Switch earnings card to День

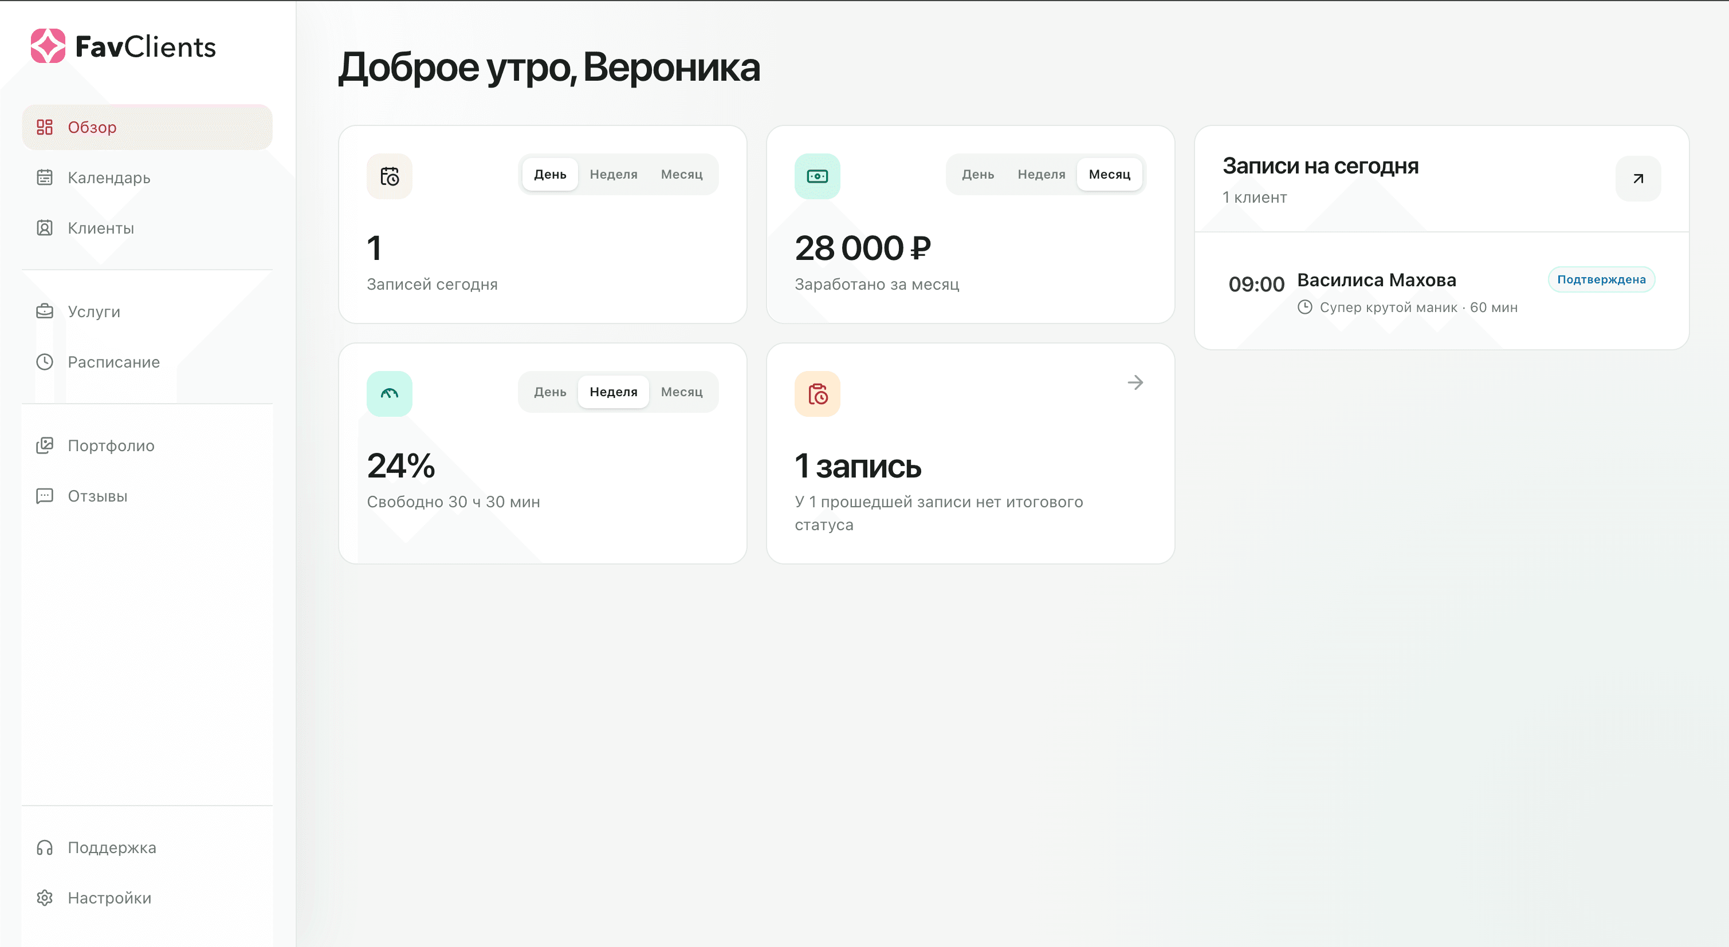click(x=977, y=175)
